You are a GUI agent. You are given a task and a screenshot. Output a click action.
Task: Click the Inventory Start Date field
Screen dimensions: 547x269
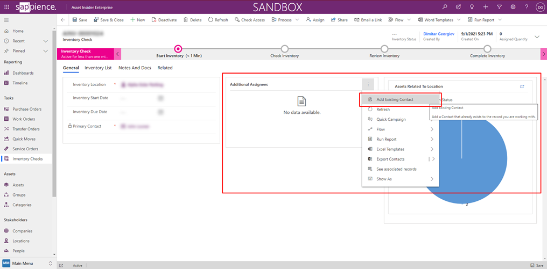point(141,98)
